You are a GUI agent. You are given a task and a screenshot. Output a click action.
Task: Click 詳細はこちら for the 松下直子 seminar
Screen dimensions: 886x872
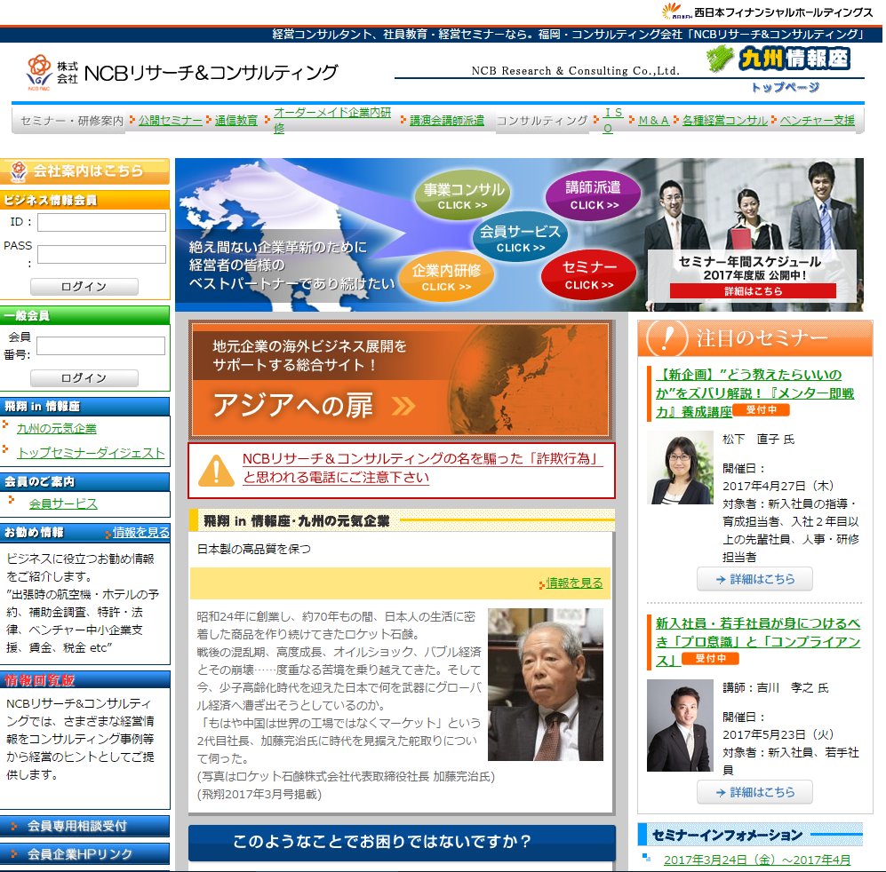(754, 579)
